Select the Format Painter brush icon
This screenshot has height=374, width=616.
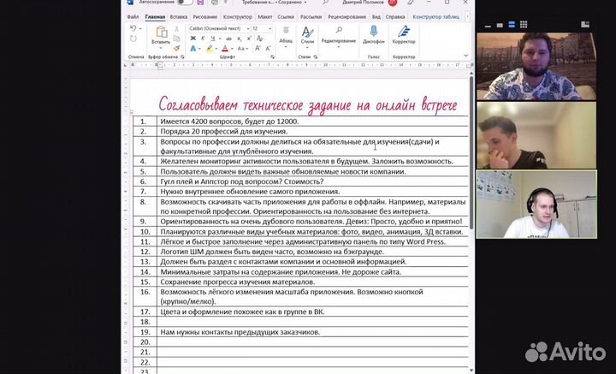pos(179,47)
